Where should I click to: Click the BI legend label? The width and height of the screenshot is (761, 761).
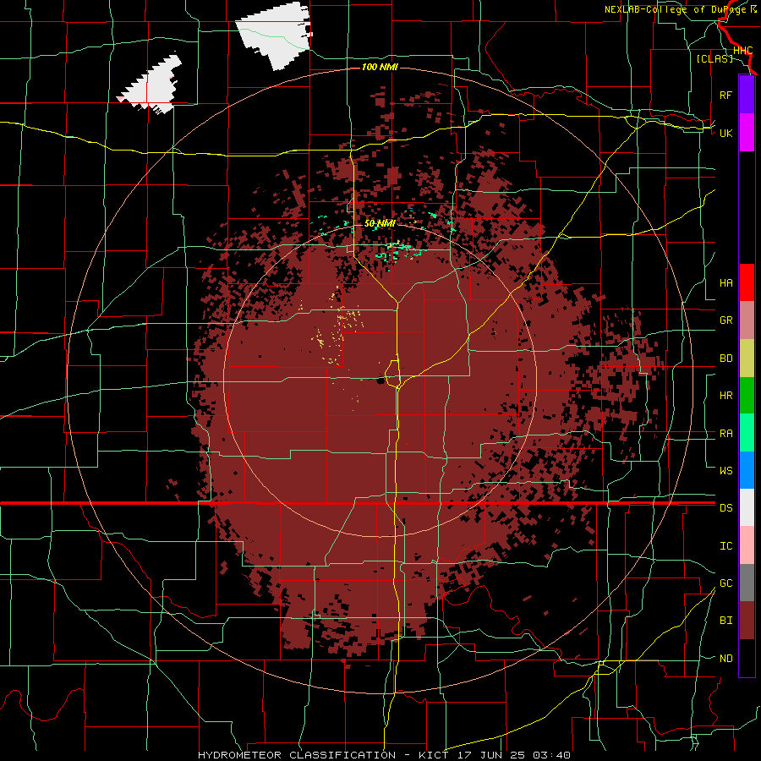(x=725, y=621)
